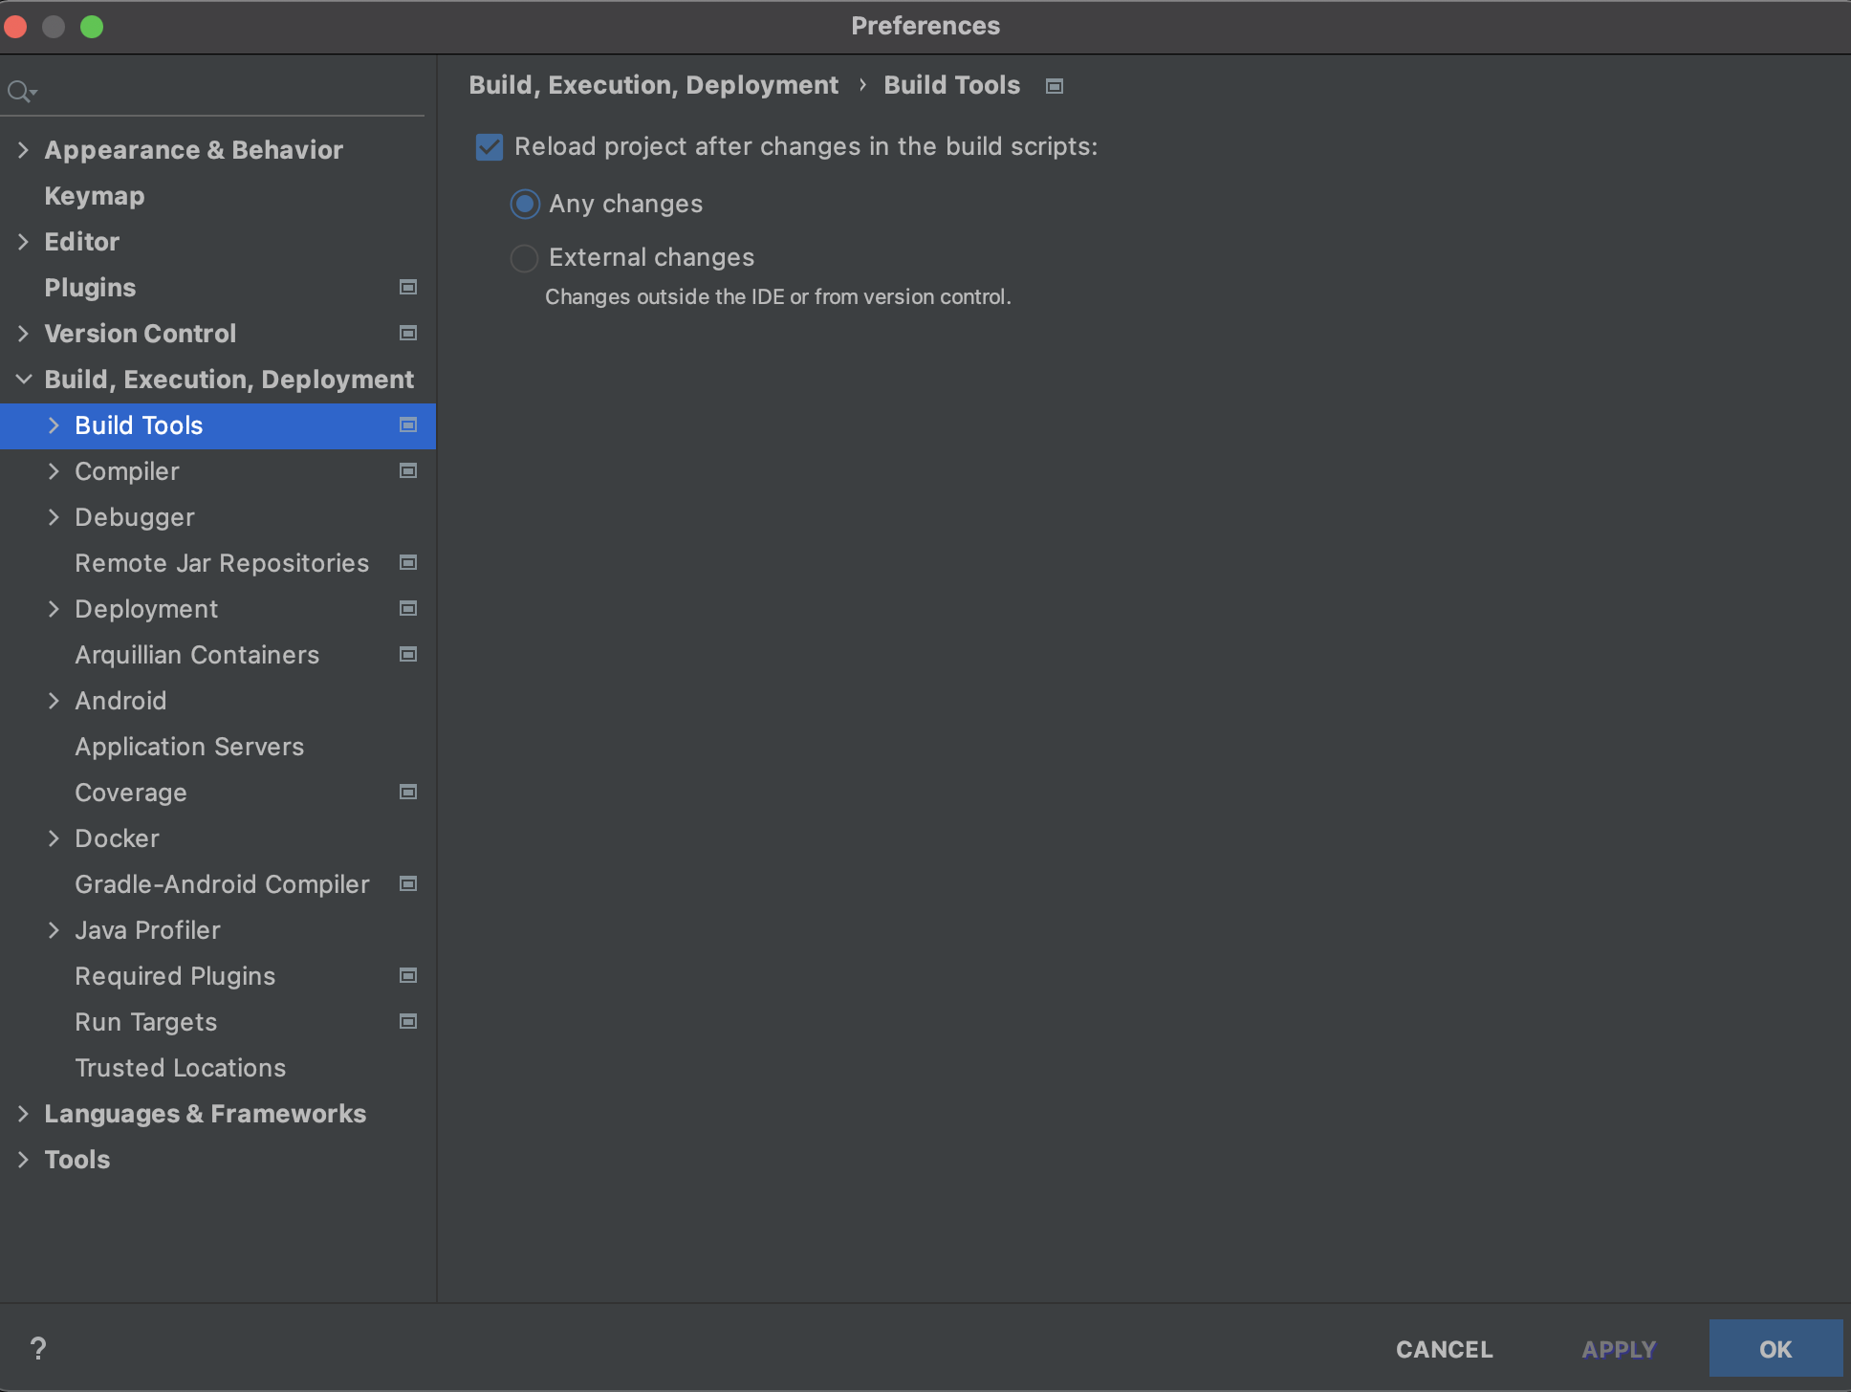
Task: Open the Keymap settings page
Action: point(94,196)
